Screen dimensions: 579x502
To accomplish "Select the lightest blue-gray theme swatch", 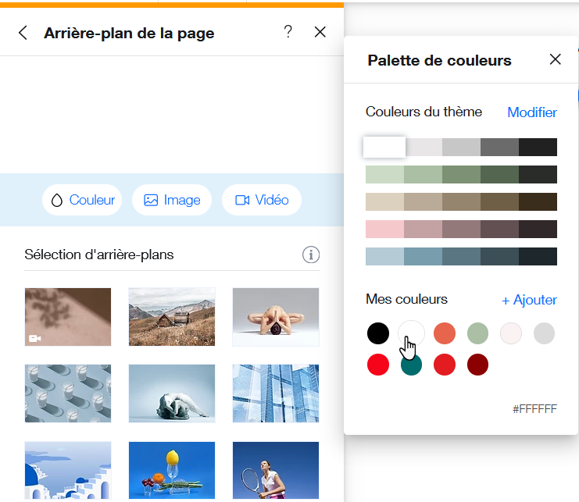I will pos(384,256).
